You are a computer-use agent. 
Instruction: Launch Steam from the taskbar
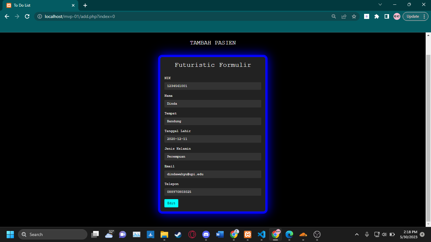(178, 234)
